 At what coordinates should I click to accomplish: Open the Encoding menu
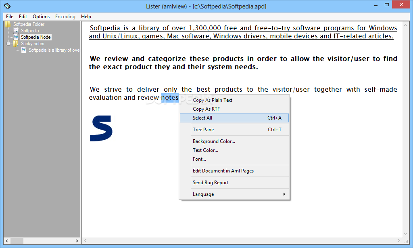65,16
